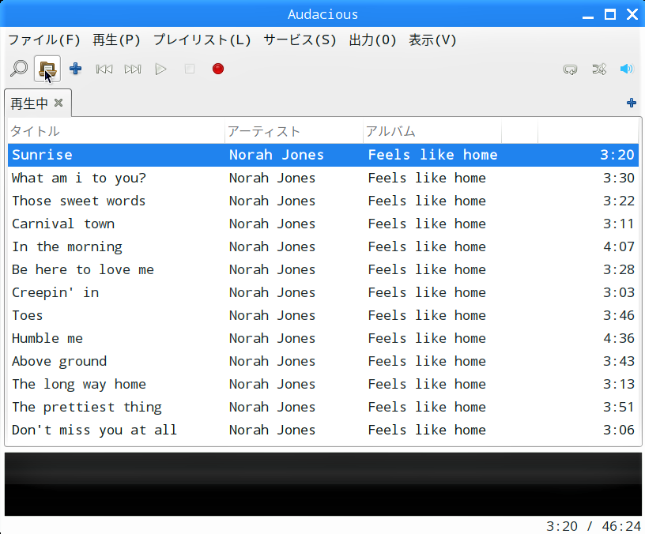Viewport: 645px width, 534px height.
Task: Open the プレイリスト(L) menu
Action: [x=202, y=39]
